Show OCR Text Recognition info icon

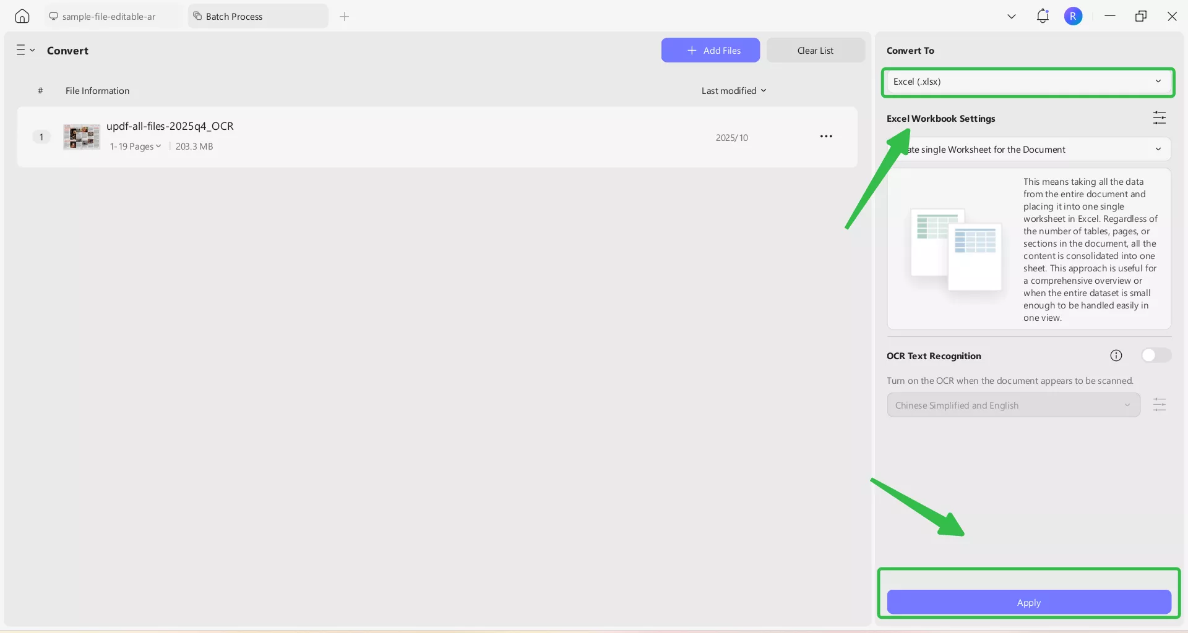pyautogui.click(x=1116, y=355)
